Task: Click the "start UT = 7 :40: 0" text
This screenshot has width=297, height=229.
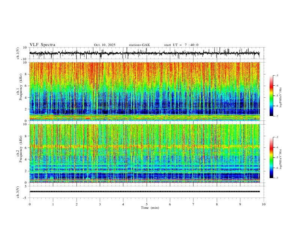Action: click(181, 45)
